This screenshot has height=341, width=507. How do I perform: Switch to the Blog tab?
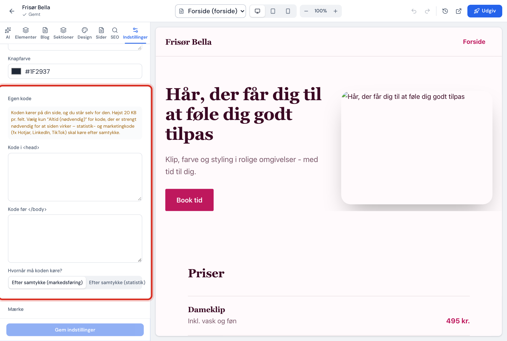click(45, 33)
